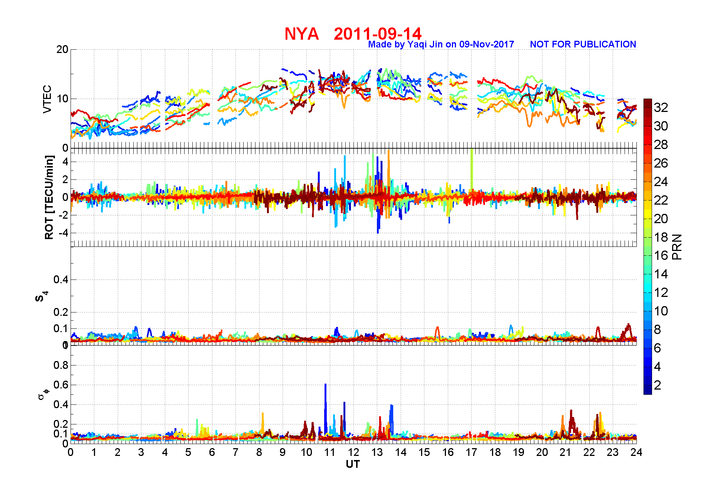Click the S4 axis tick label 0.4
Screen dimensions: 707x493
pos(61,279)
